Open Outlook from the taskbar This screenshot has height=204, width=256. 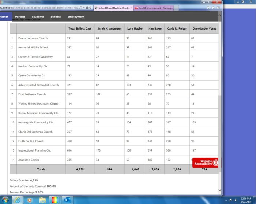[67, 200]
